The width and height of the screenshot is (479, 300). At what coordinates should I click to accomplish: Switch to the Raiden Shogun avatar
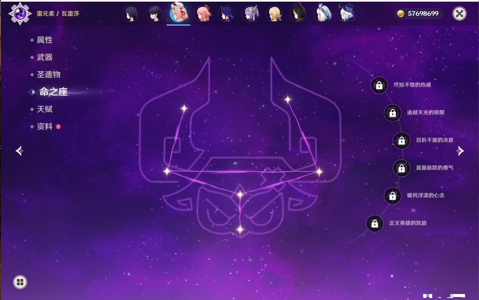(x=226, y=14)
